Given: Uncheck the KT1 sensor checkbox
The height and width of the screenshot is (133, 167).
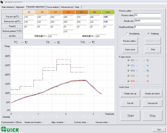Looking at the screenshot, I should pyautogui.click(x=128, y=60).
